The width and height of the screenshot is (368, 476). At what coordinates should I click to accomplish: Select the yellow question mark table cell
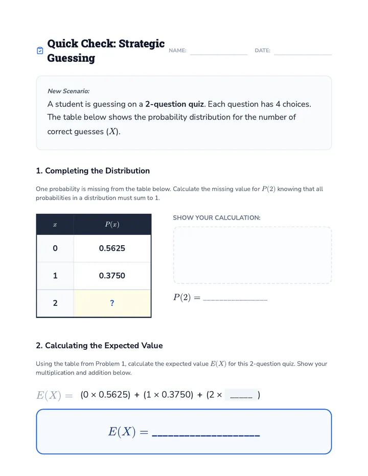112,303
